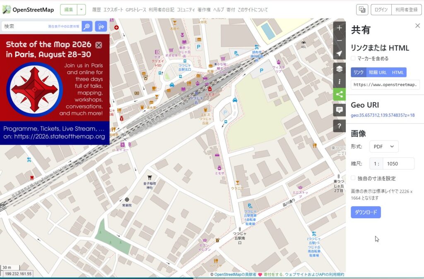Click the geo URI link
424x279 pixels.
383,115
